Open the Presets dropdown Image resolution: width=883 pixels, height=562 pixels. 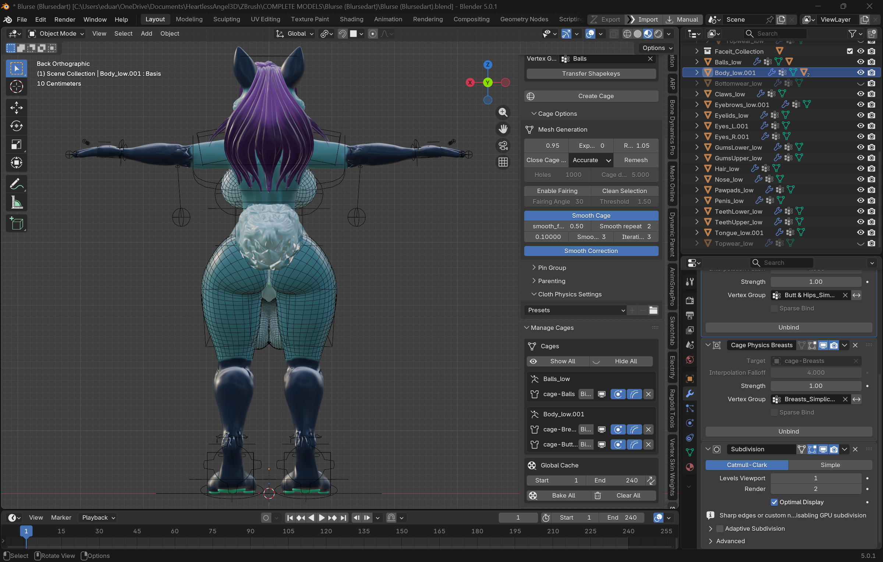(x=575, y=310)
